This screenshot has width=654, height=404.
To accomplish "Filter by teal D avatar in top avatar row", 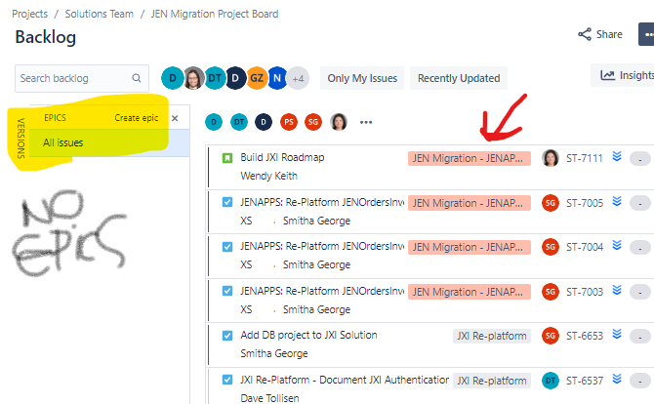I will point(172,78).
